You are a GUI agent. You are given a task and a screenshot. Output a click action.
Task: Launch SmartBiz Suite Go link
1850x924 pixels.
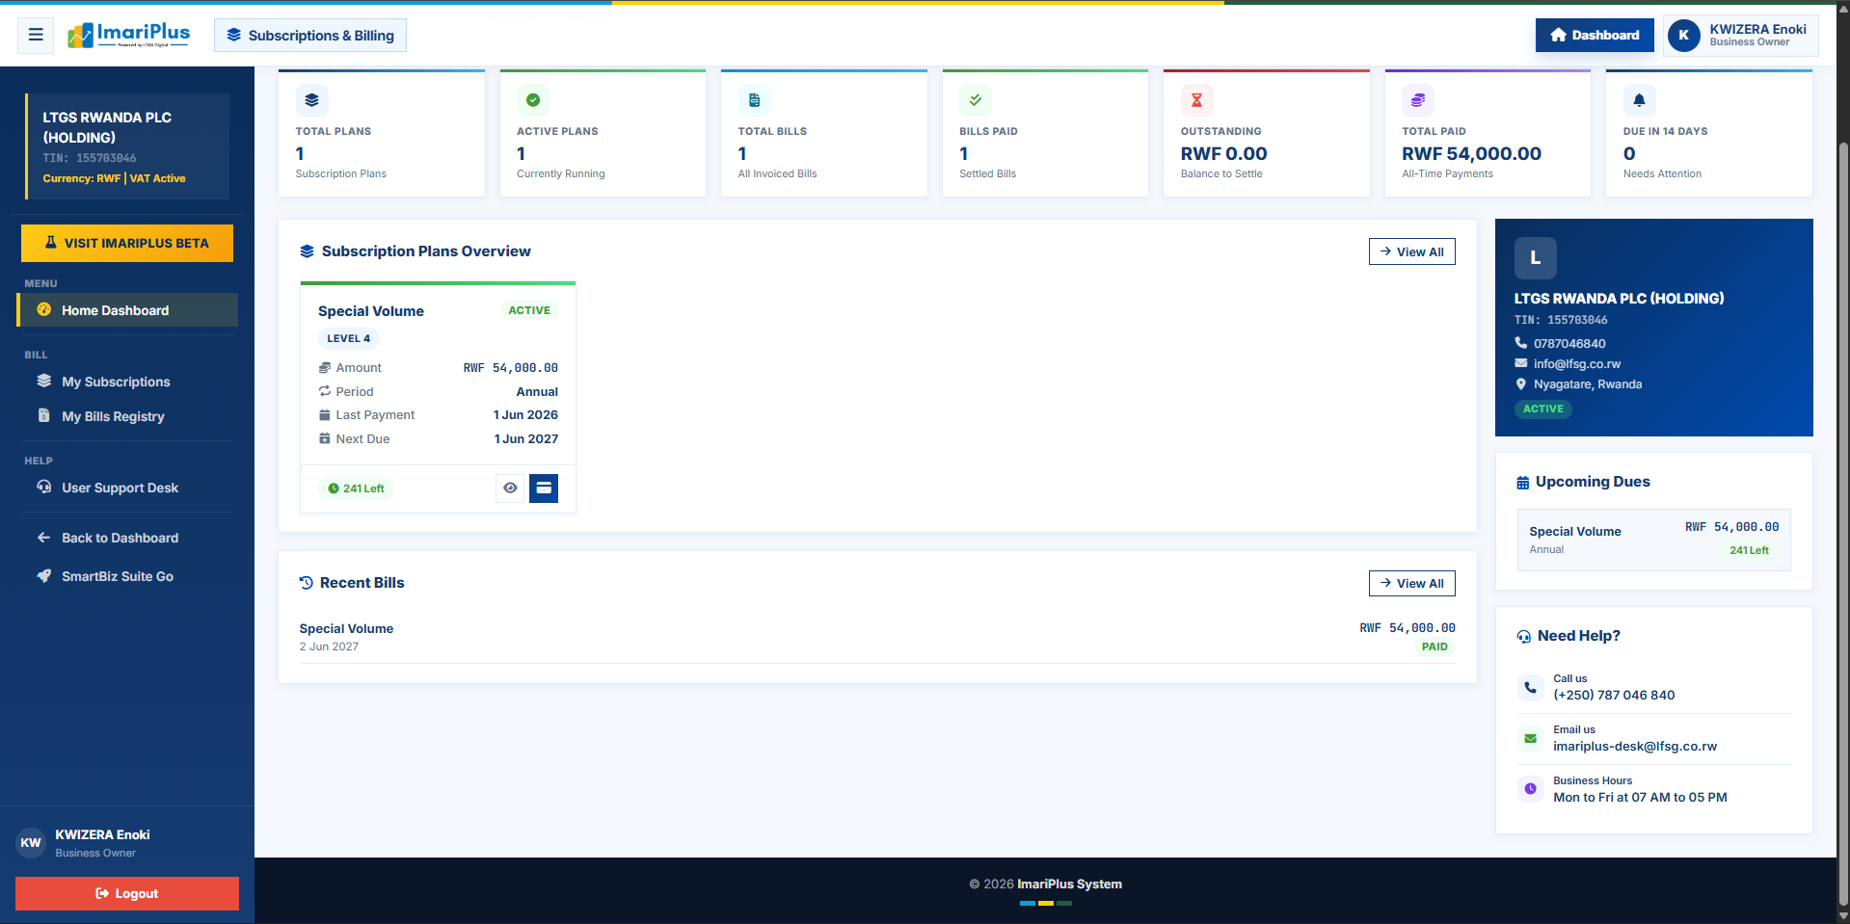coord(127,576)
